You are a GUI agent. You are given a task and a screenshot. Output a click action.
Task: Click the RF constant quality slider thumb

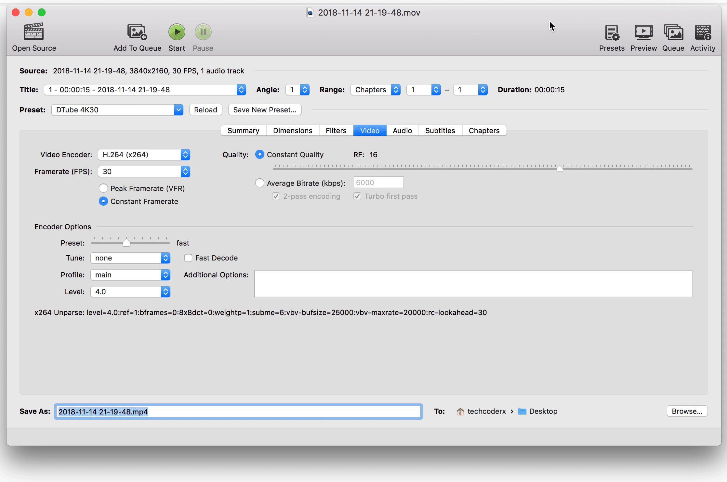pyautogui.click(x=560, y=169)
